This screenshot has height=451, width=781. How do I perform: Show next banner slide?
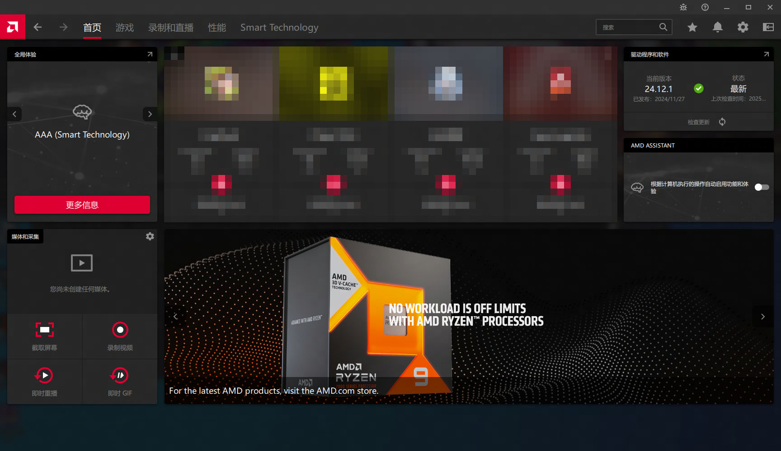(763, 317)
